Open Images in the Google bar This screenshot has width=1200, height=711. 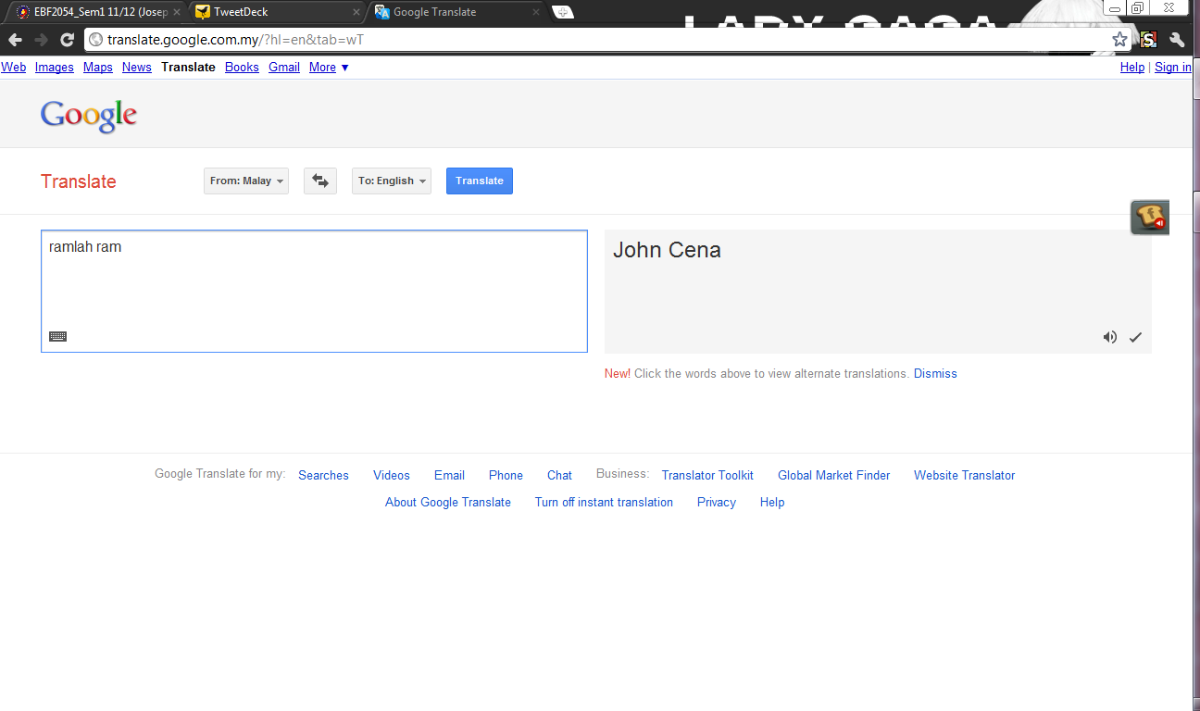[55, 67]
